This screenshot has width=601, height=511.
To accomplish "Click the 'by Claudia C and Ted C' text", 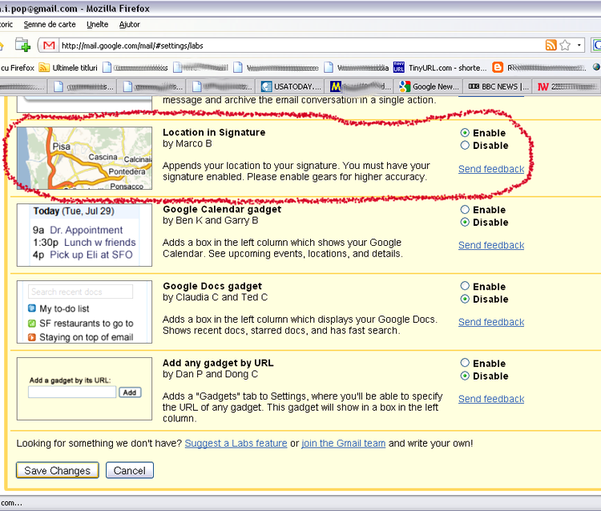I will [x=215, y=297].
